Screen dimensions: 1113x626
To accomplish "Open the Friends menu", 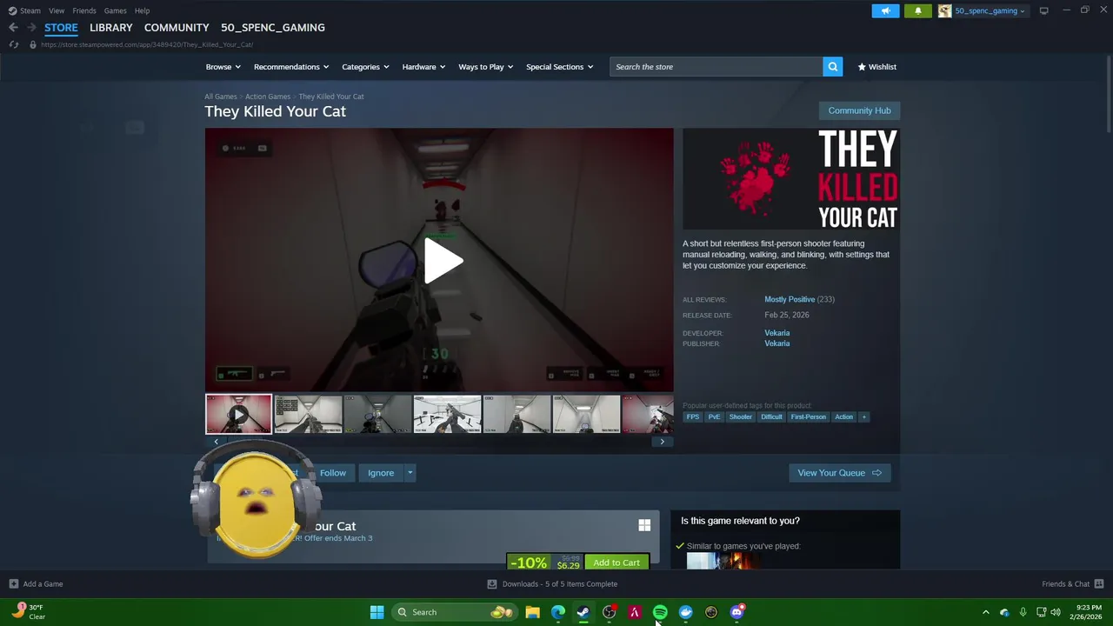I will coord(84,10).
